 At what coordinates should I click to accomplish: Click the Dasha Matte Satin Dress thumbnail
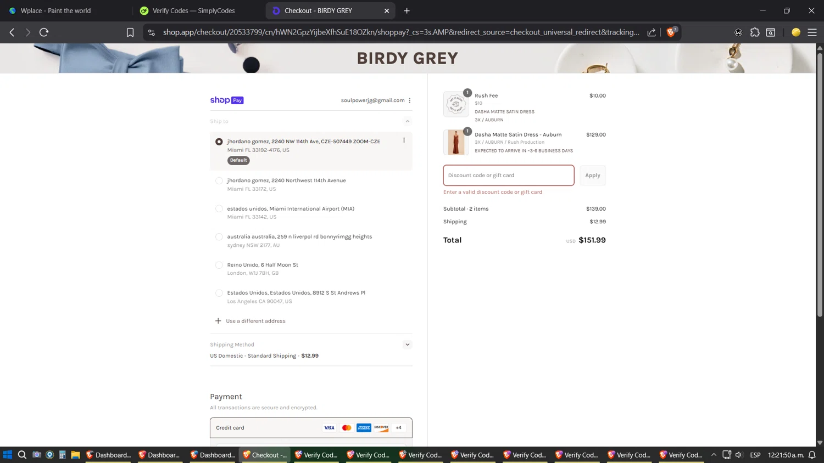click(x=456, y=143)
